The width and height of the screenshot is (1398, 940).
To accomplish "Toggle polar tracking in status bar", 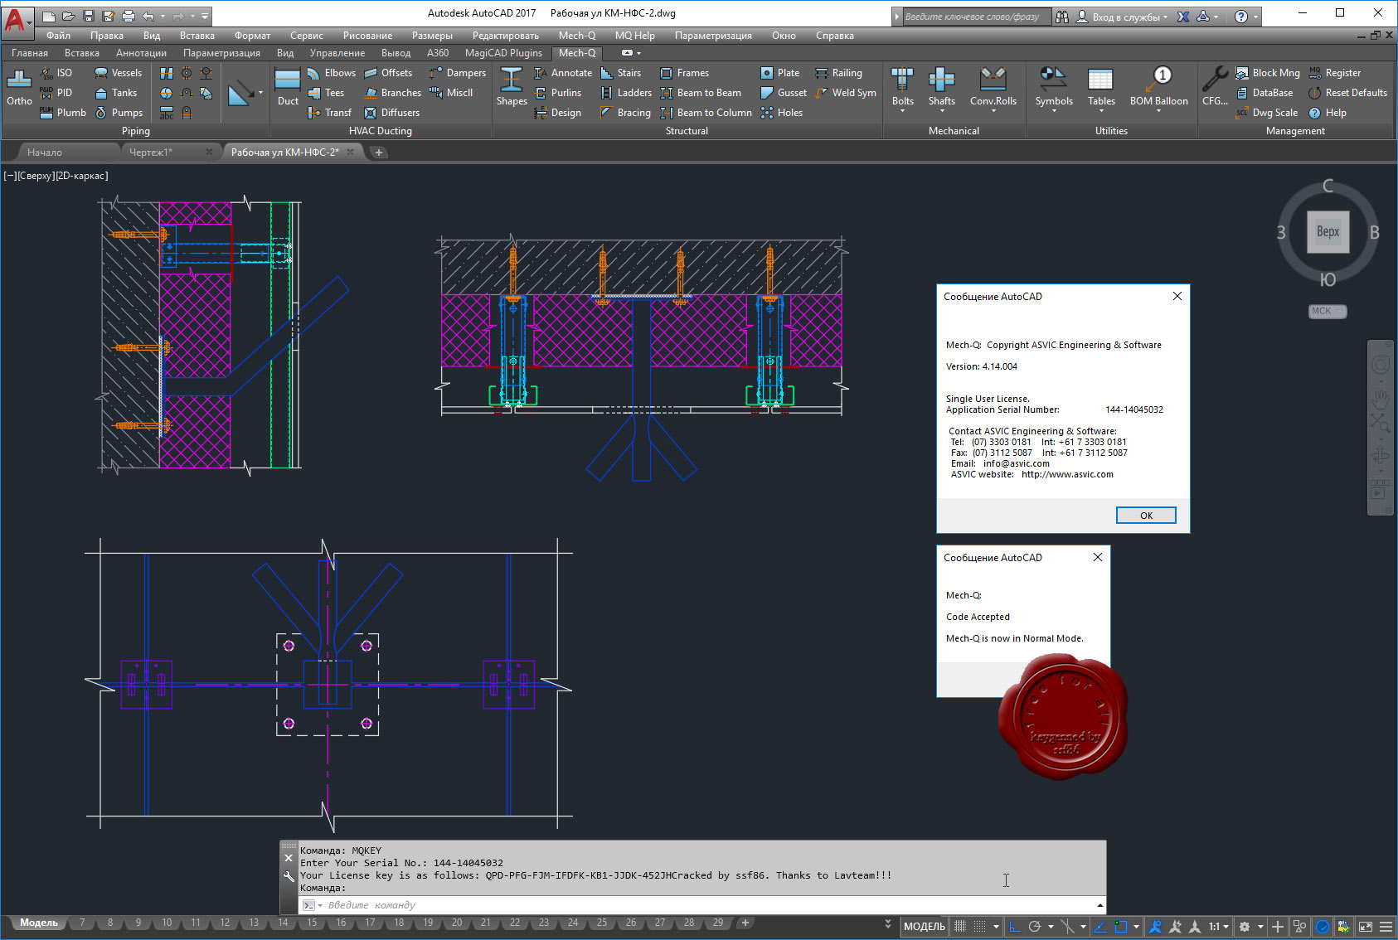I will [1034, 927].
